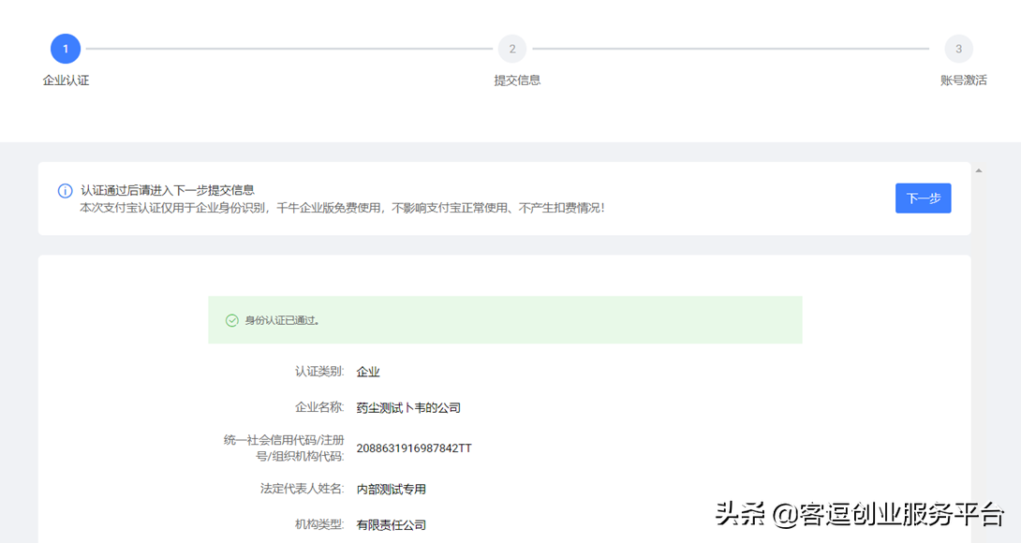Image resolution: width=1021 pixels, height=543 pixels.
Task: Click the 身份认证已通过 green banner
Action: [506, 318]
